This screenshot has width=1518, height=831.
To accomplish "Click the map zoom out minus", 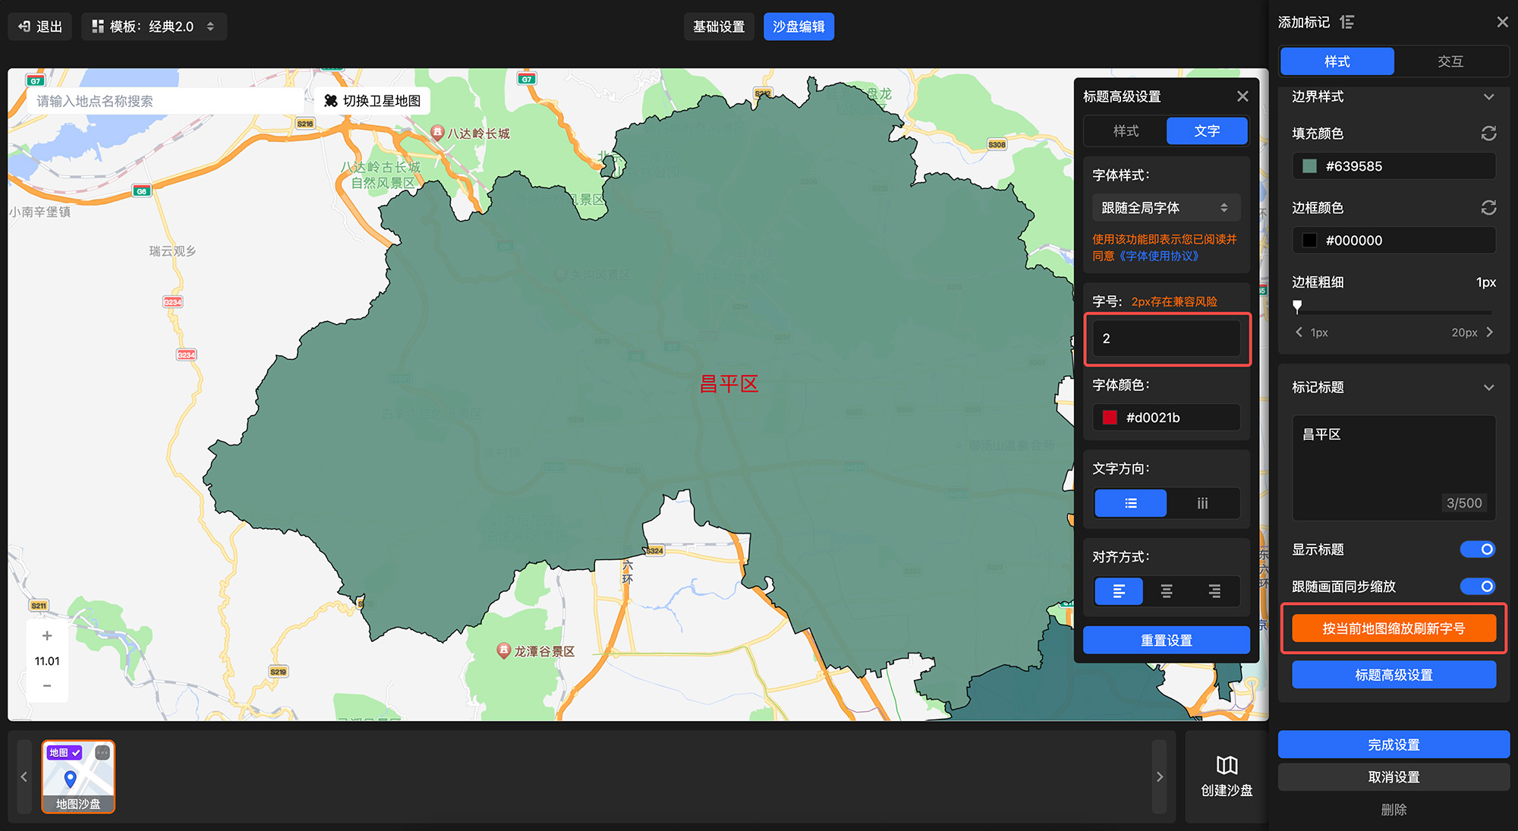I will 47,685.
